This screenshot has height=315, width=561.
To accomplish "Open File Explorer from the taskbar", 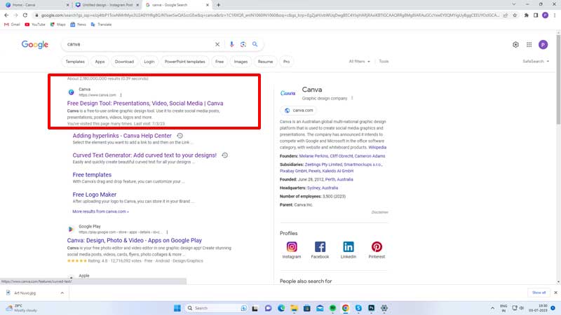I will [x=294, y=308].
